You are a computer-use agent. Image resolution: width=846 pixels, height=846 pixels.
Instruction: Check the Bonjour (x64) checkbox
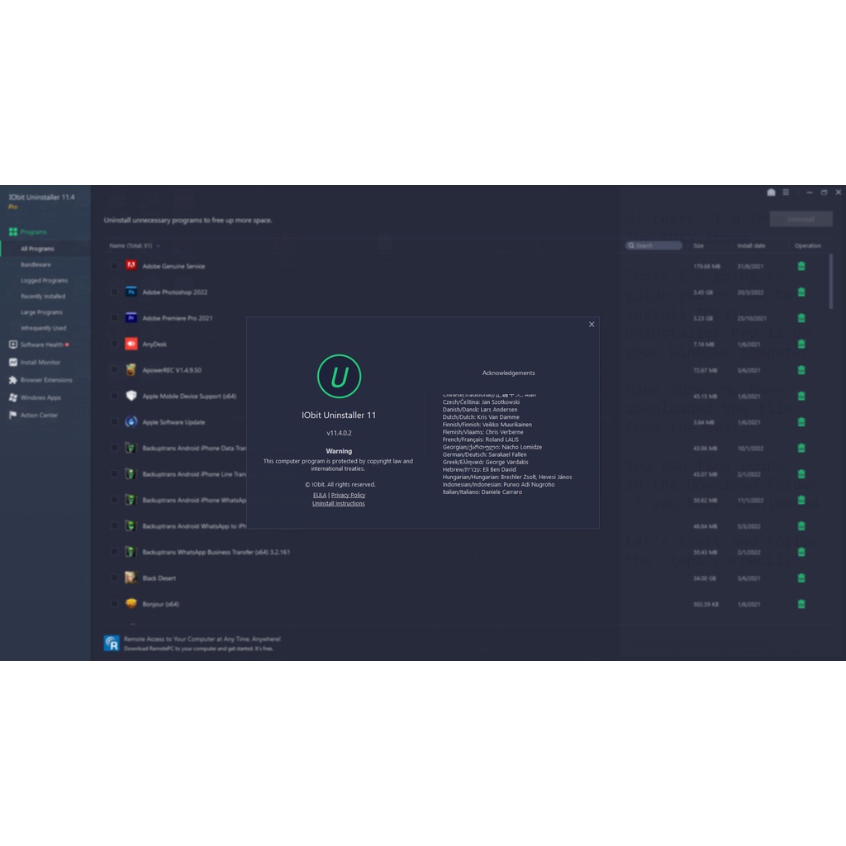click(114, 604)
